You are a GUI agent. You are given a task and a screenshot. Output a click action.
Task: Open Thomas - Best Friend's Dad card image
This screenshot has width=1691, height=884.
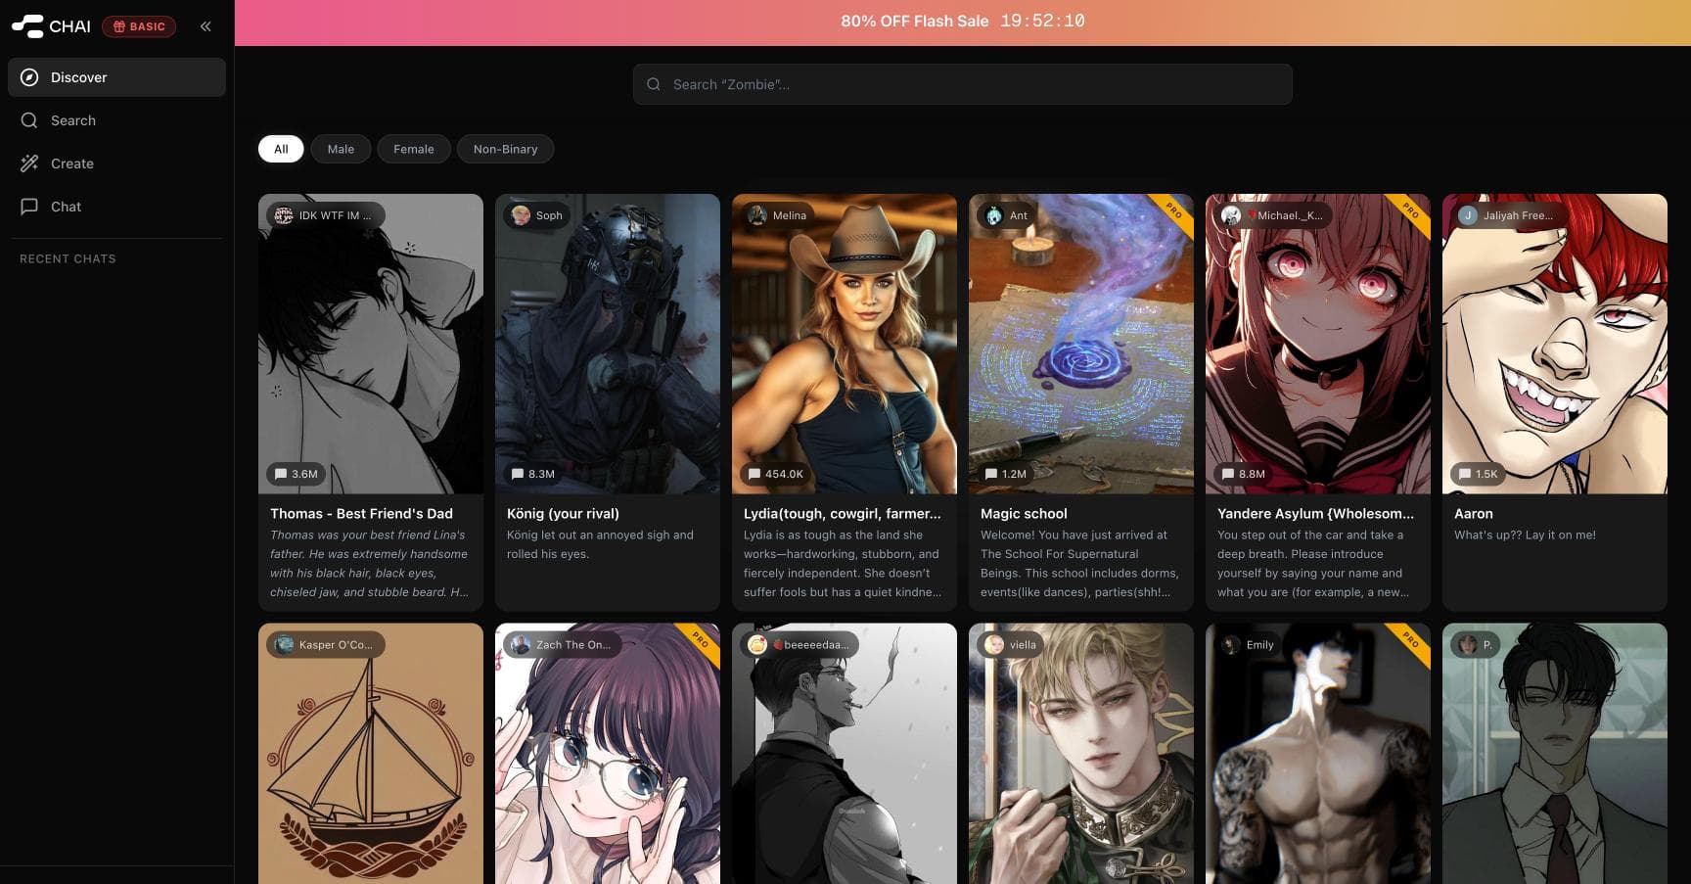coord(371,343)
